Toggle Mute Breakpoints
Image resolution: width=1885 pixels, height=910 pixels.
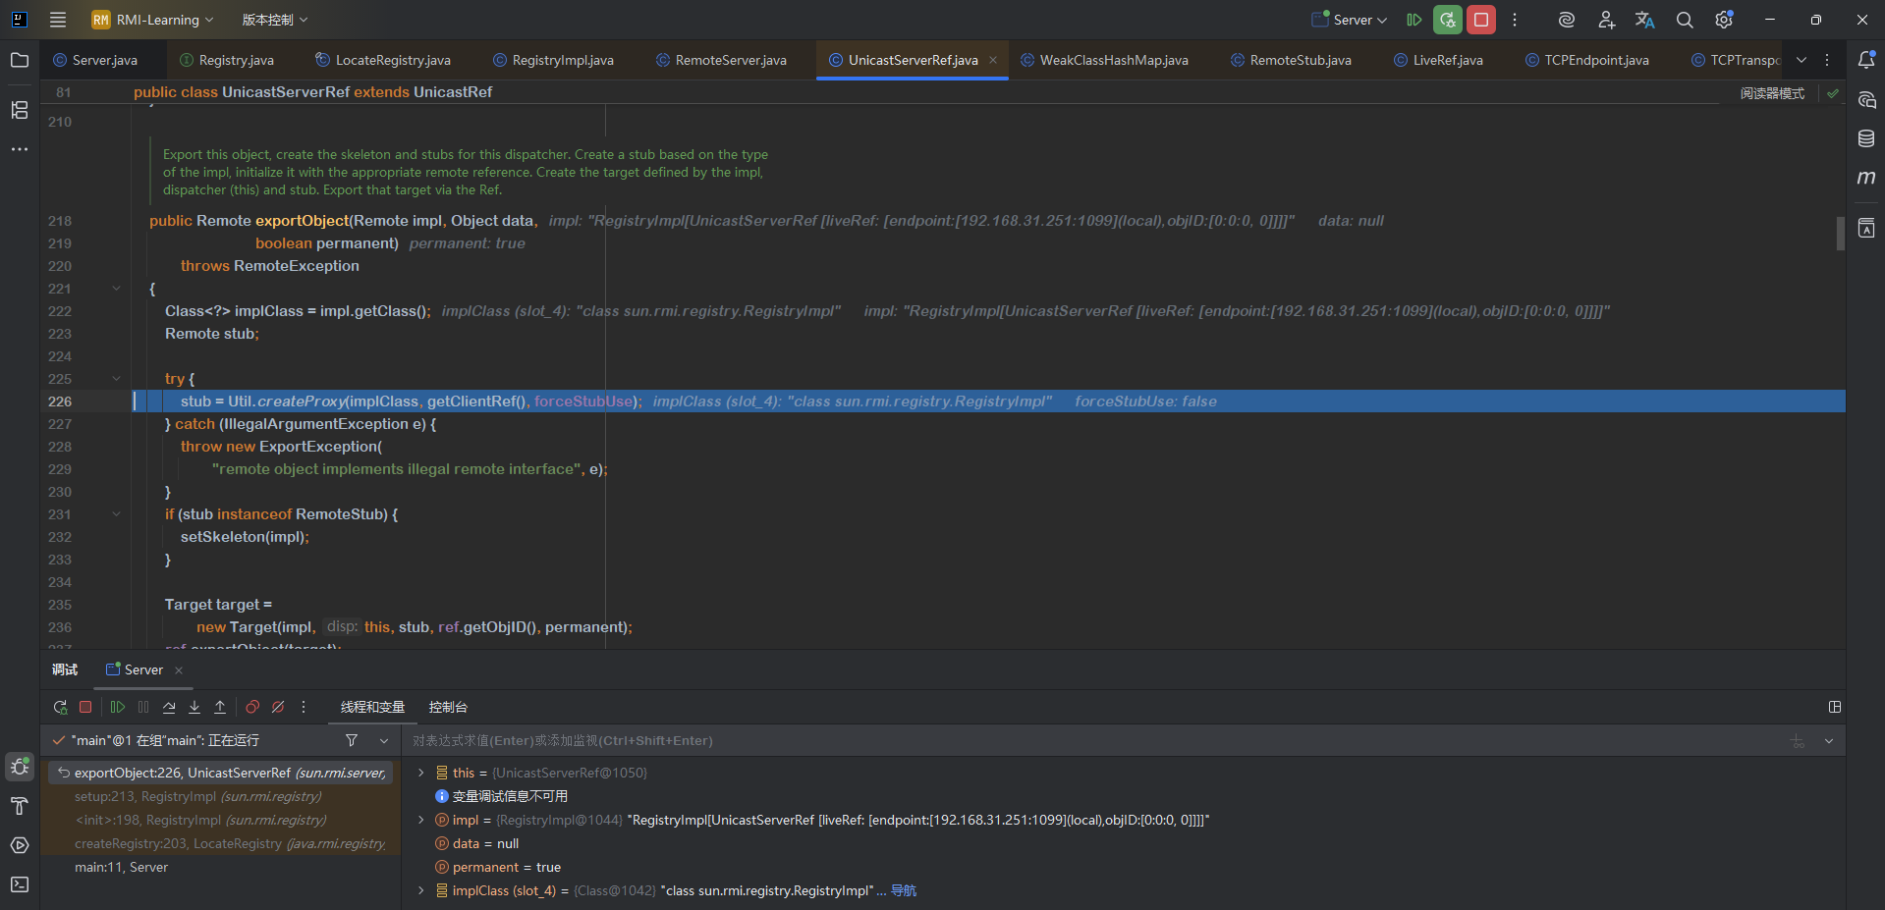pos(278,707)
